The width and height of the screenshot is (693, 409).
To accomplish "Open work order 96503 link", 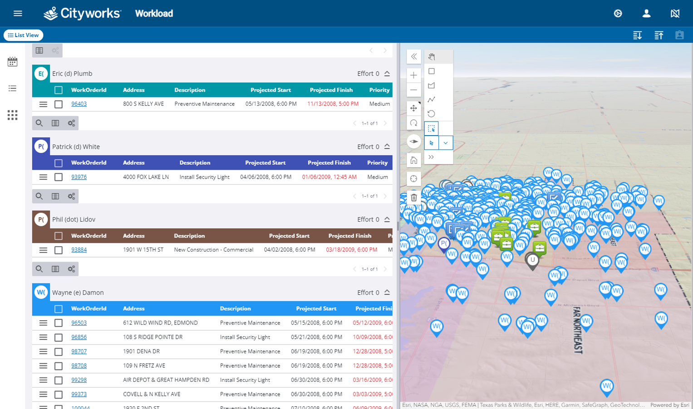I will tap(79, 323).
